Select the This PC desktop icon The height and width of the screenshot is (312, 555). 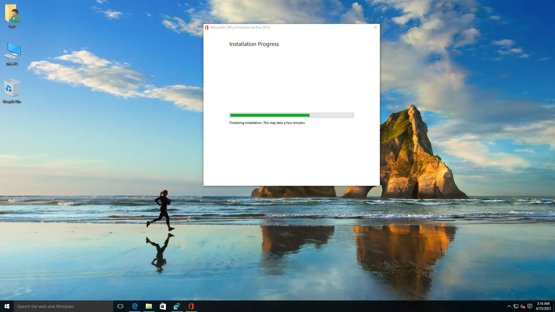point(12,53)
